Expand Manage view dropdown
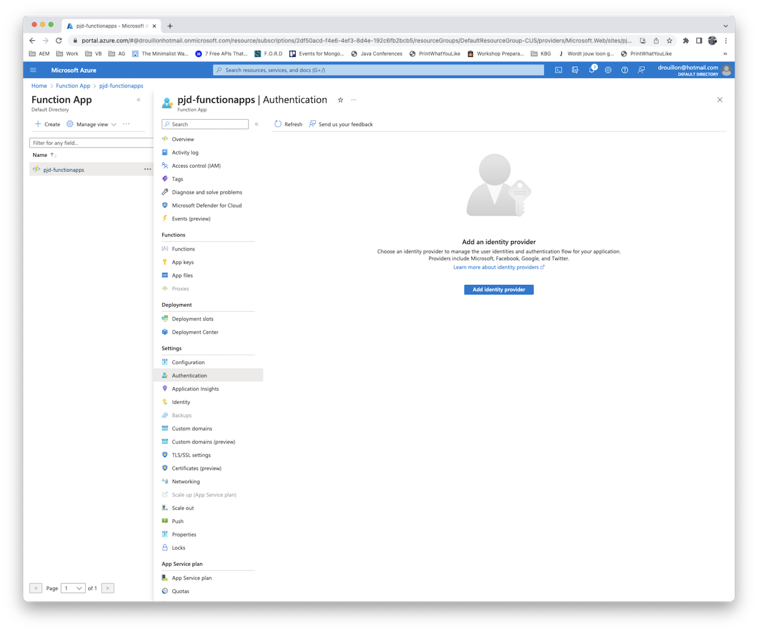The image size is (758, 632). tap(91, 124)
